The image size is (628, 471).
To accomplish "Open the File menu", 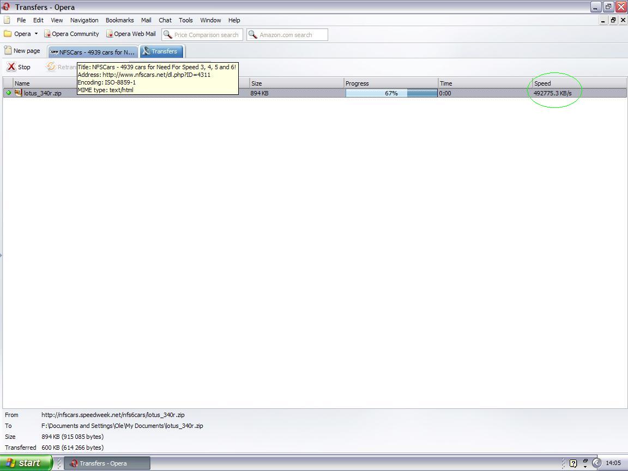I will 21,20.
